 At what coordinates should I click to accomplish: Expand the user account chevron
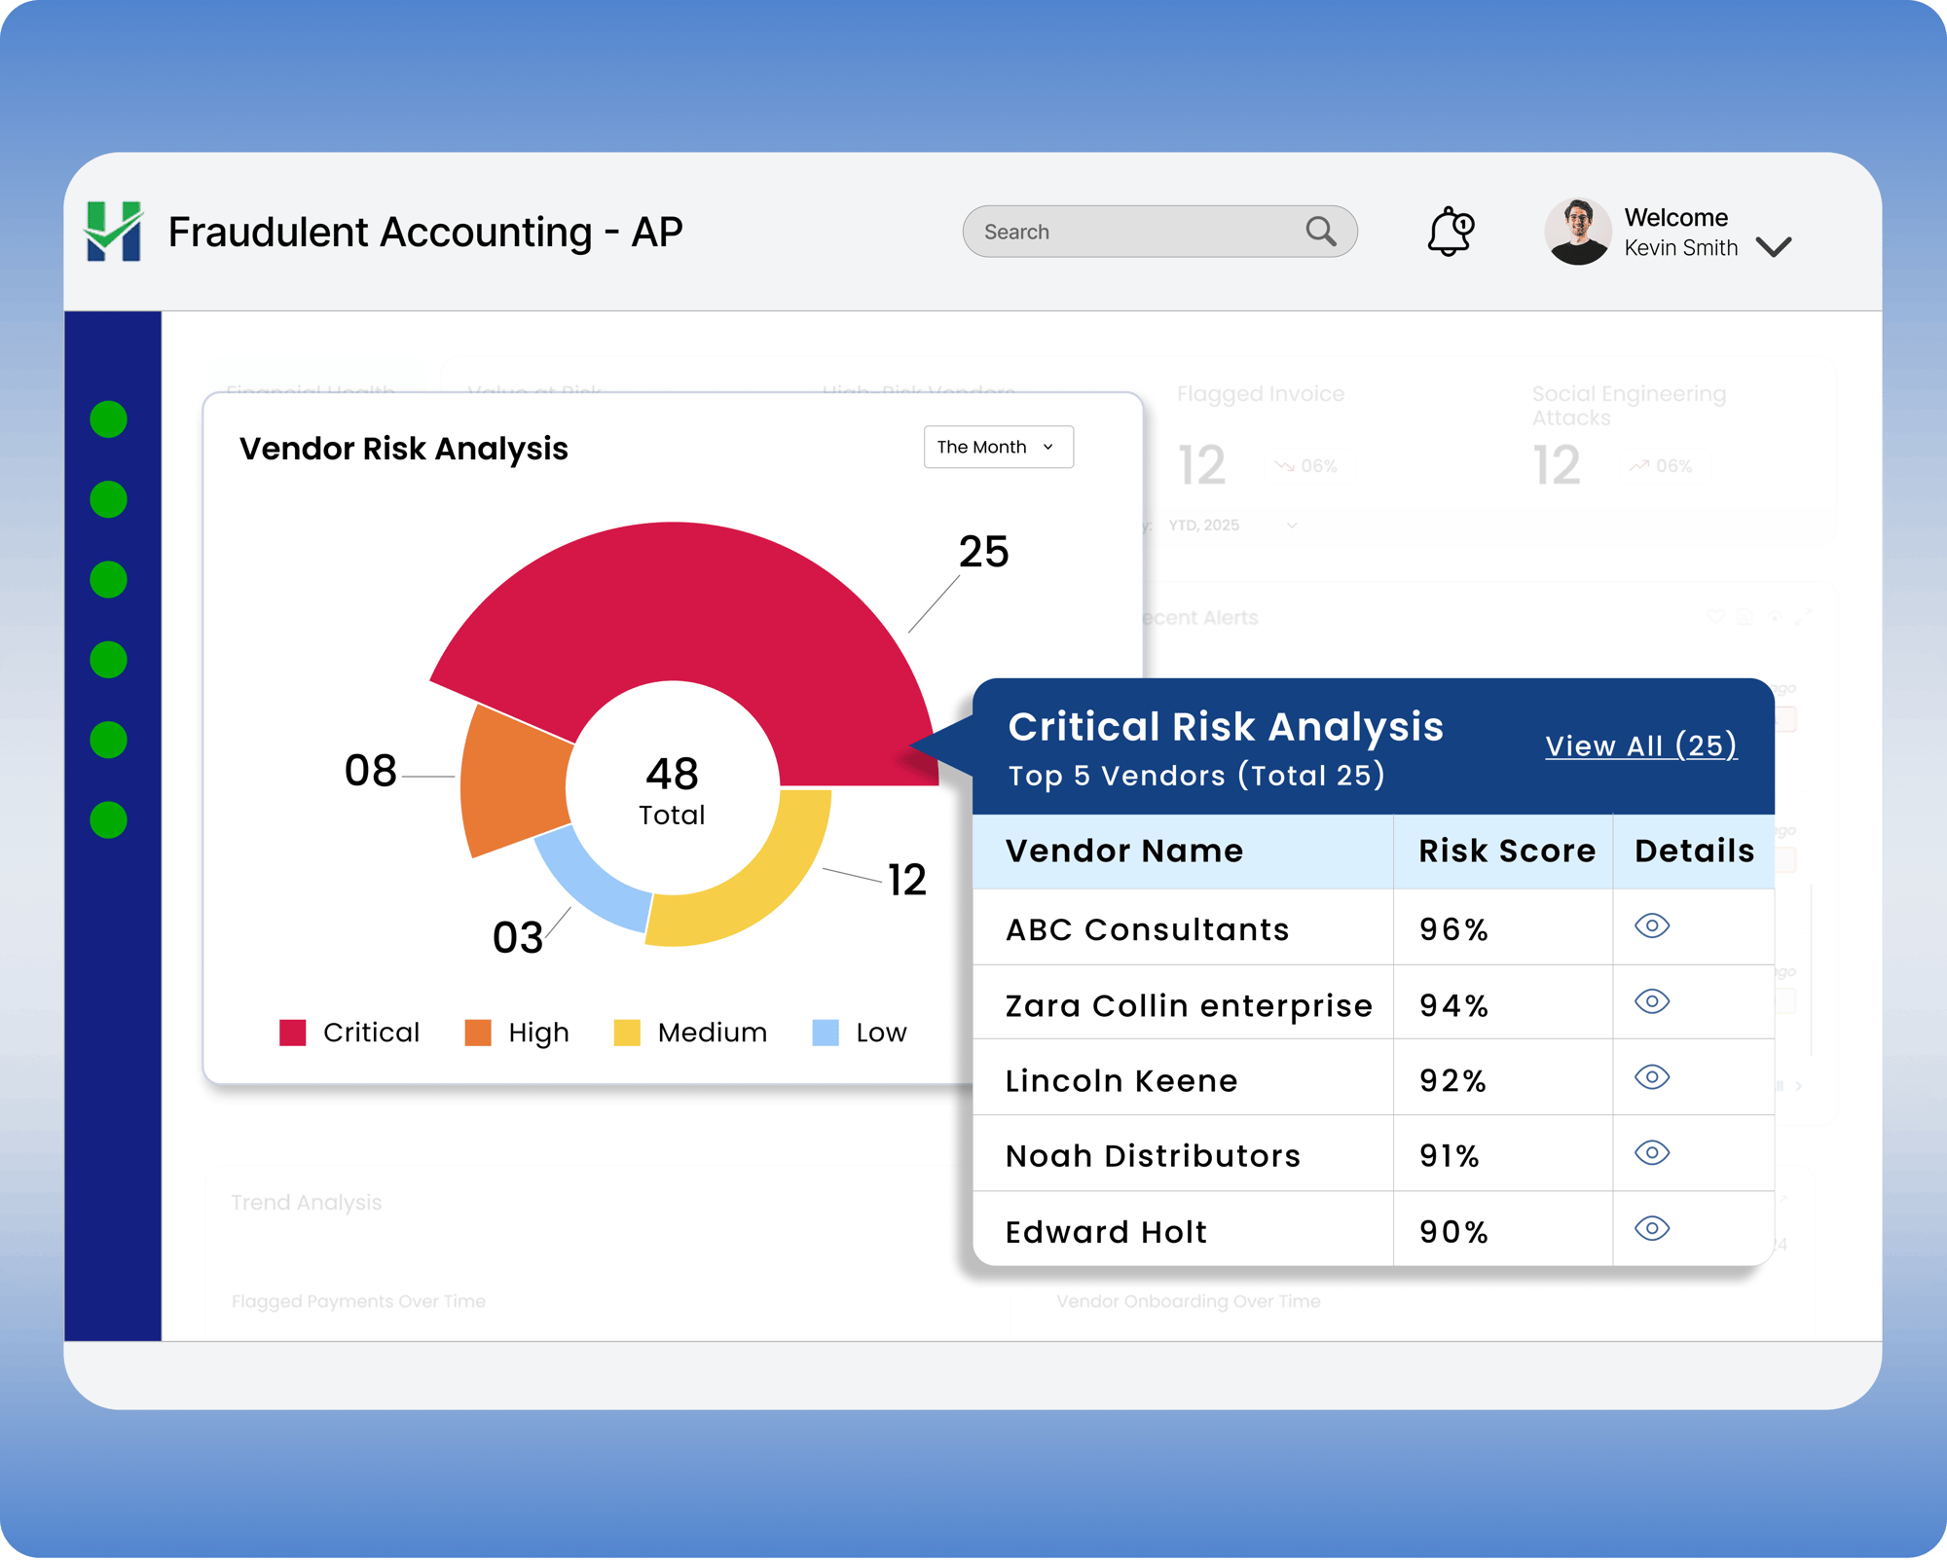(1774, 247)
